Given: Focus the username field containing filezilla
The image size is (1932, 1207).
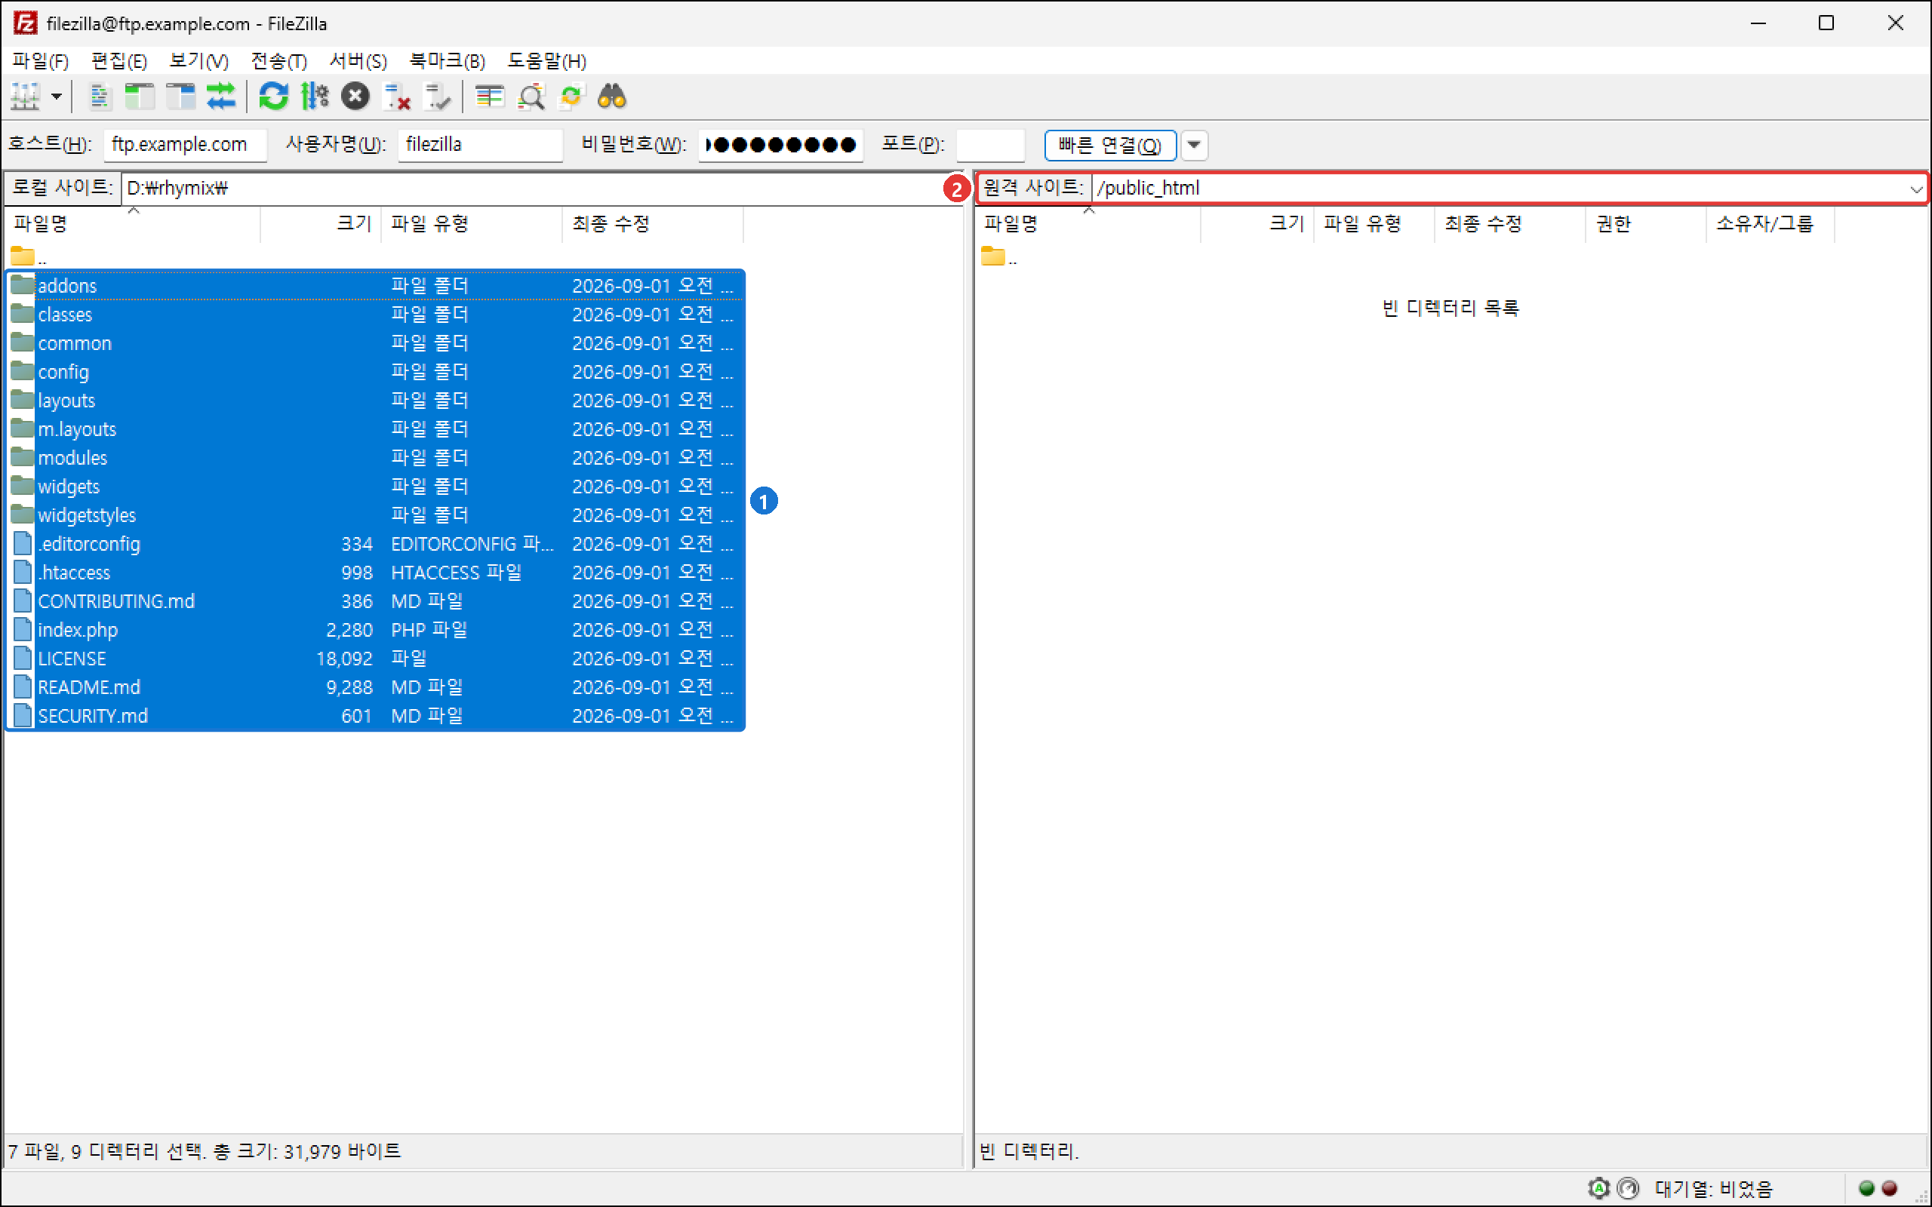Looking at the screenshot, I should pyautogui.click(x=480, y=145).
